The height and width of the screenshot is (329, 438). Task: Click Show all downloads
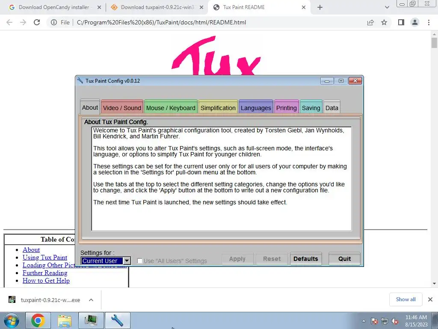[405, 299]
